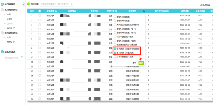Click the 按开票日期筛选 icon
The height and width of the screenshot is (105, 213).
click(x=2, y=10)
